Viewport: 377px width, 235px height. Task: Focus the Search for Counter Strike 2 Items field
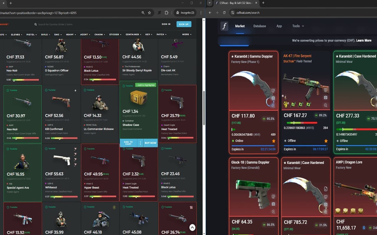pyautogui.click(x=55, y=24)
